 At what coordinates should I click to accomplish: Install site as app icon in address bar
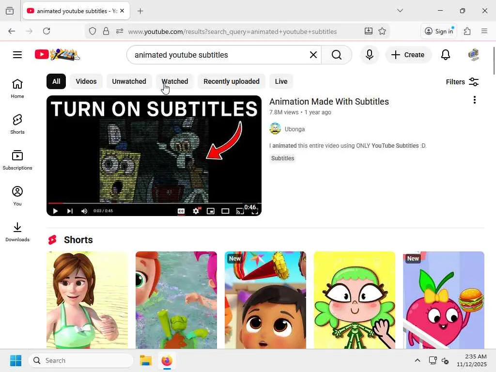click(x=368, y=31)
